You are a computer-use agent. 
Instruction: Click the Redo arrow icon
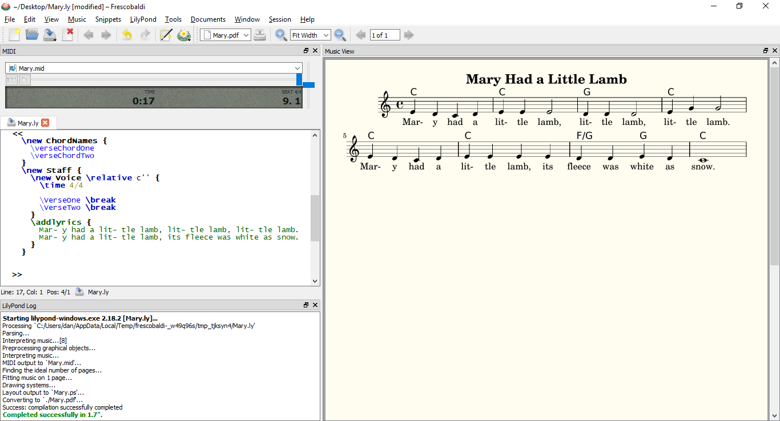tap(145, 35)
